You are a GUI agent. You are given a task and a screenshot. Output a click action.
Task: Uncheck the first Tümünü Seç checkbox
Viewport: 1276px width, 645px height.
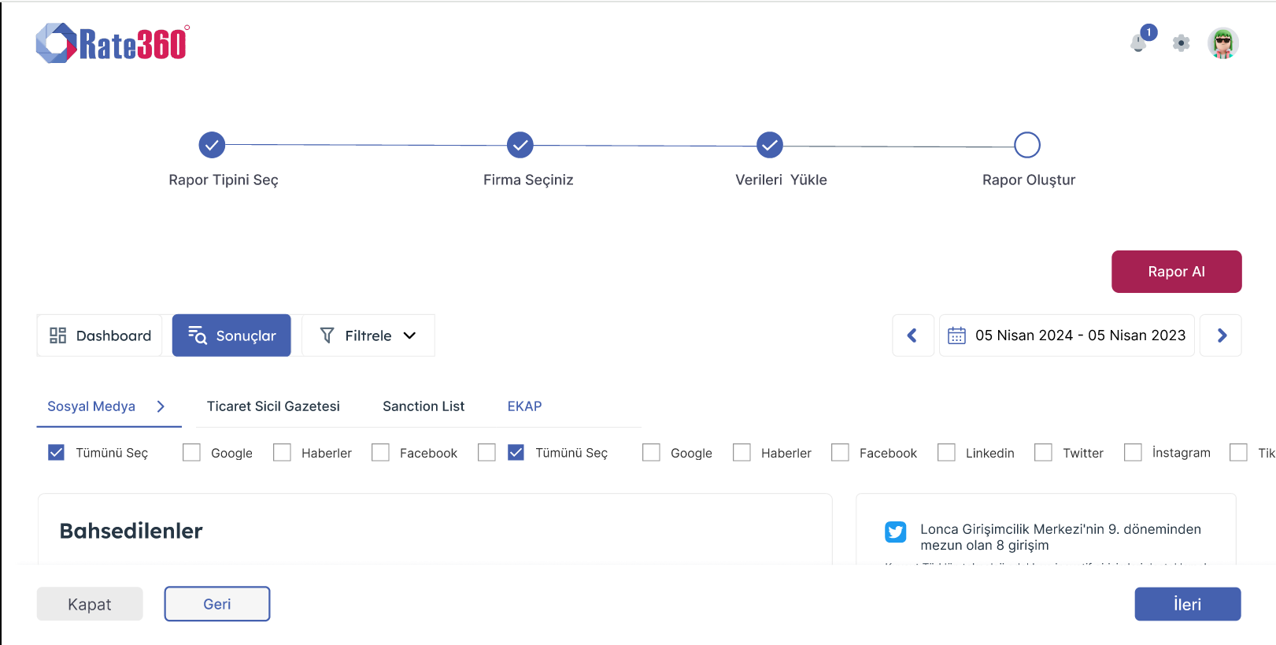[56, 452]
